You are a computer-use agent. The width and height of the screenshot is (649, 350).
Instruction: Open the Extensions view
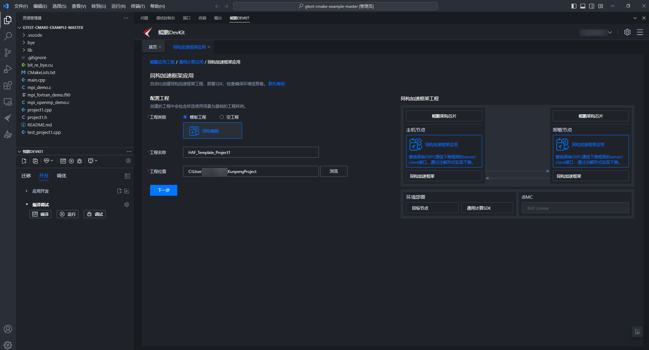(x=8, y=85)
